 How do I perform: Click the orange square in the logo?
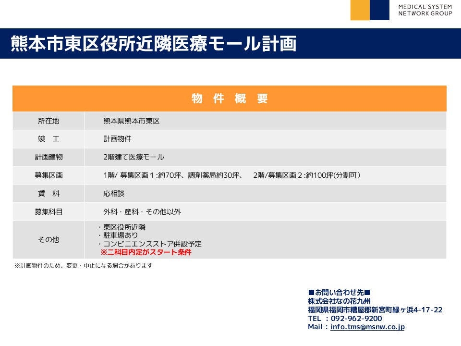(x=360, y=10)
